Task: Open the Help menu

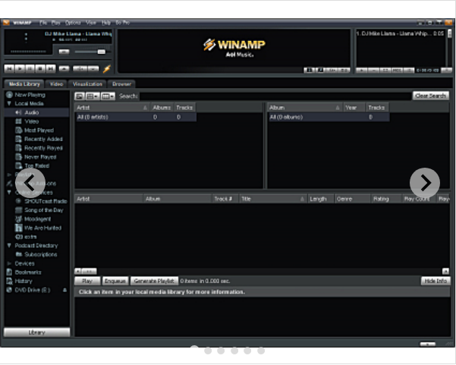Action: [x=106, y=23]
